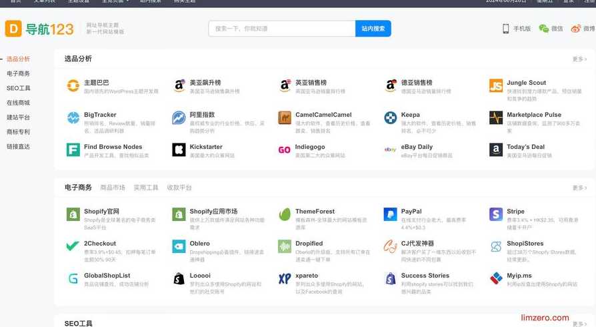Click the Stripe S icon
Screen dimensions: 596x327
pos(496,214)
